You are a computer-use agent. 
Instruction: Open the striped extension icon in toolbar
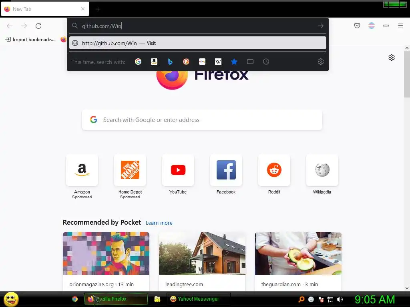[371, 26]
